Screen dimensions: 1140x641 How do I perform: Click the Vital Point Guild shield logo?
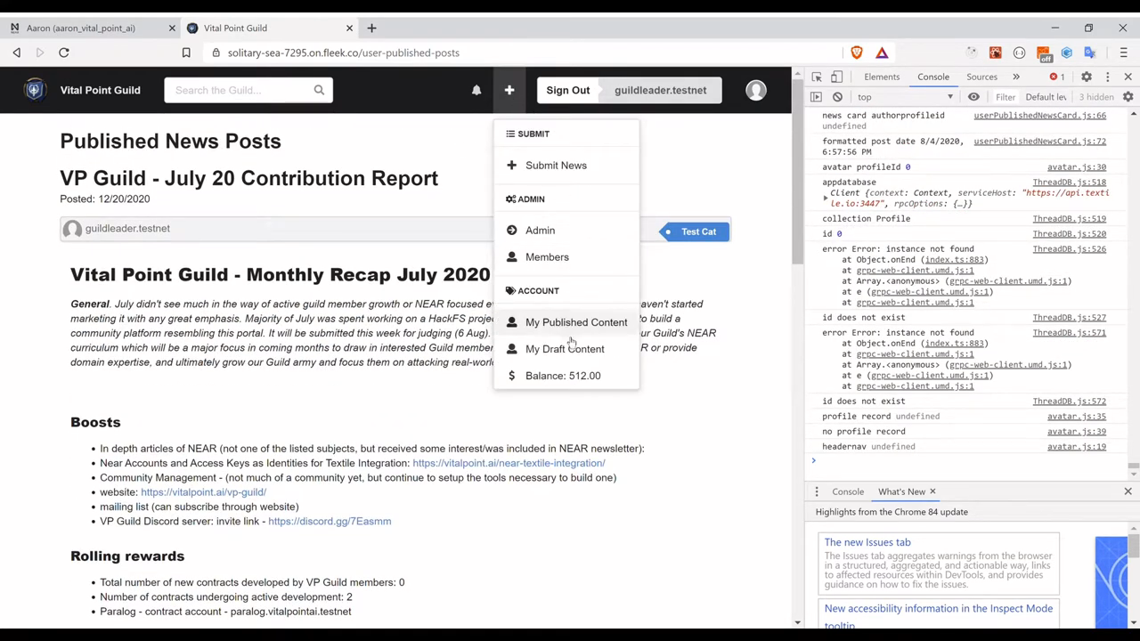(35, 90)
